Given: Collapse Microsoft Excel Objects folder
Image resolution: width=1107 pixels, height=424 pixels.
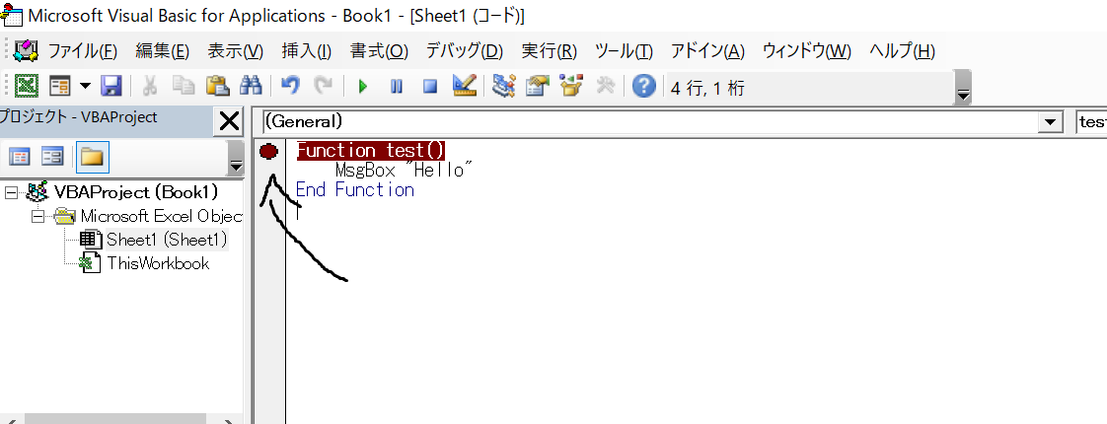Looking at the screenshot, I should point(38,216).
